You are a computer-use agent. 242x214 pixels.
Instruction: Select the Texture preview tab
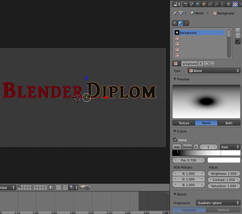(184, 123)
